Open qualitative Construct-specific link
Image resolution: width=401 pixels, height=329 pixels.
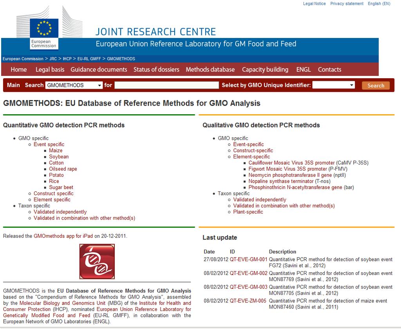253,151
